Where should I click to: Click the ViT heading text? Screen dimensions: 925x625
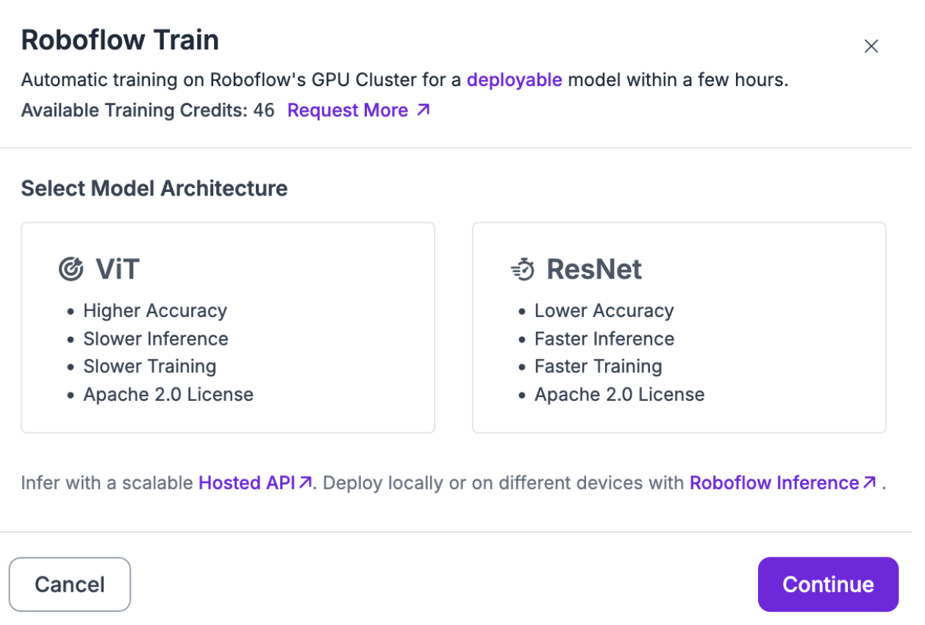pos(118,269)
